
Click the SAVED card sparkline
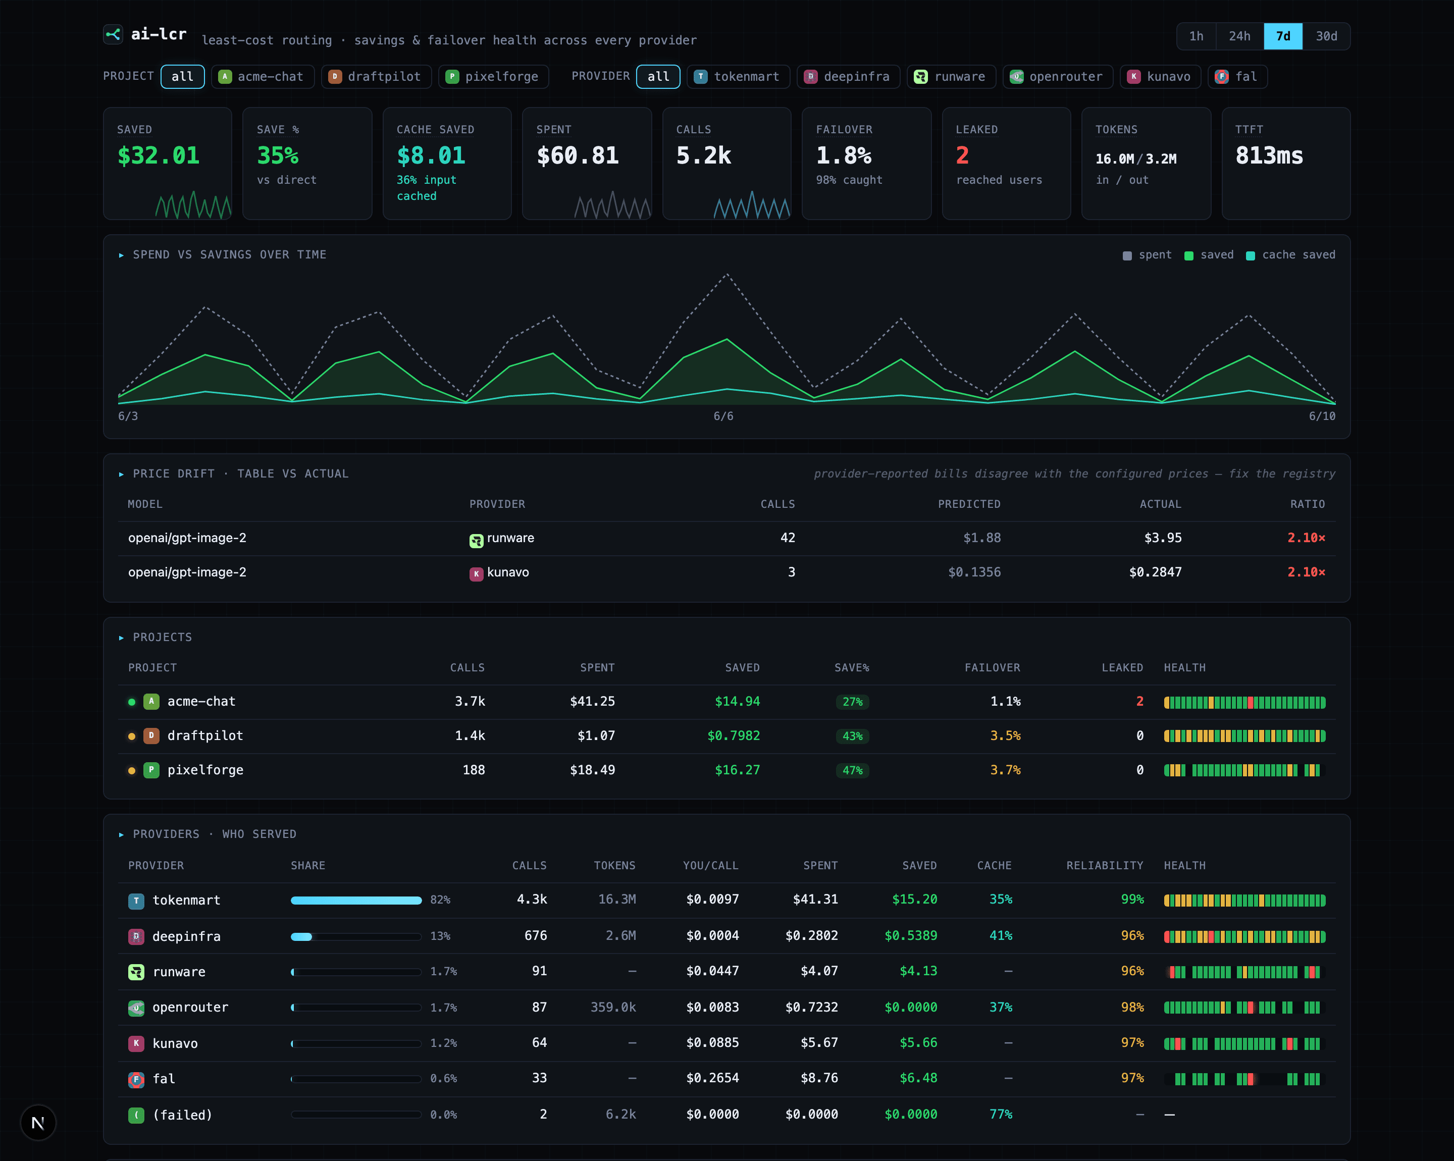pos(193,205)
